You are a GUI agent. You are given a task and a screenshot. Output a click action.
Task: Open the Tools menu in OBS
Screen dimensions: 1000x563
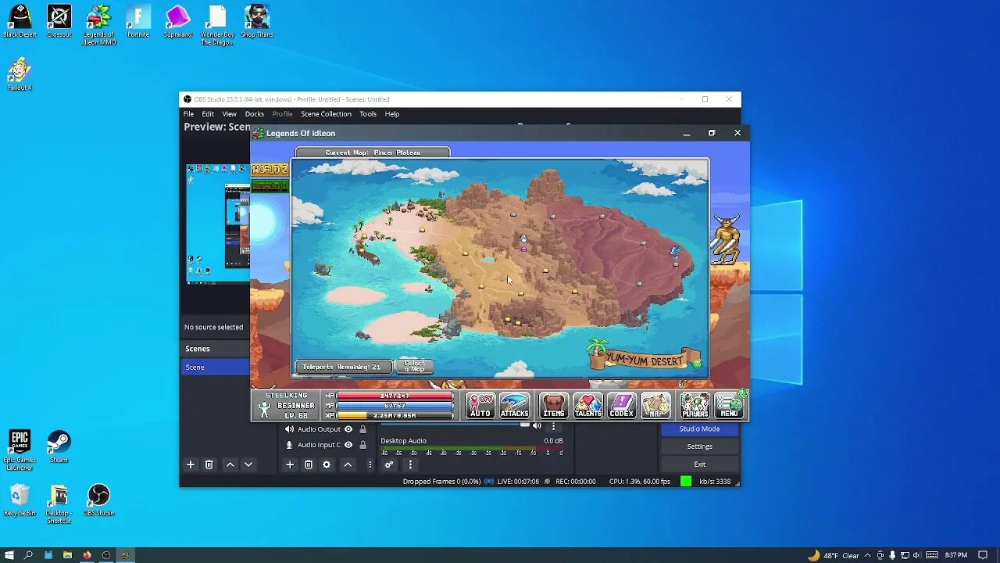368,114
